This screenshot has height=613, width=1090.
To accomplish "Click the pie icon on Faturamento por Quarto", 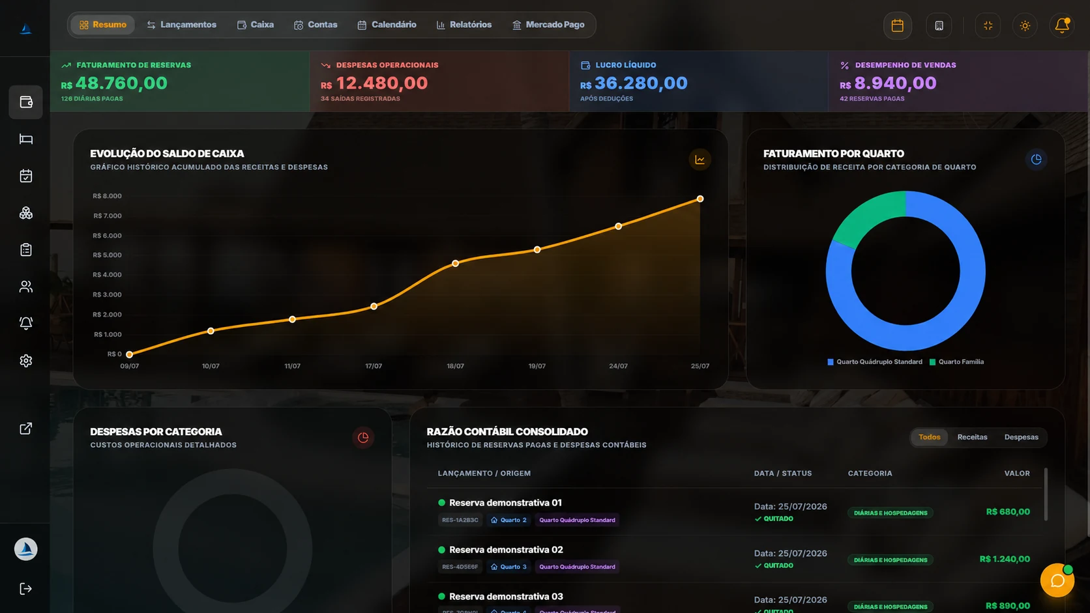I will (x=1037, y=160).
